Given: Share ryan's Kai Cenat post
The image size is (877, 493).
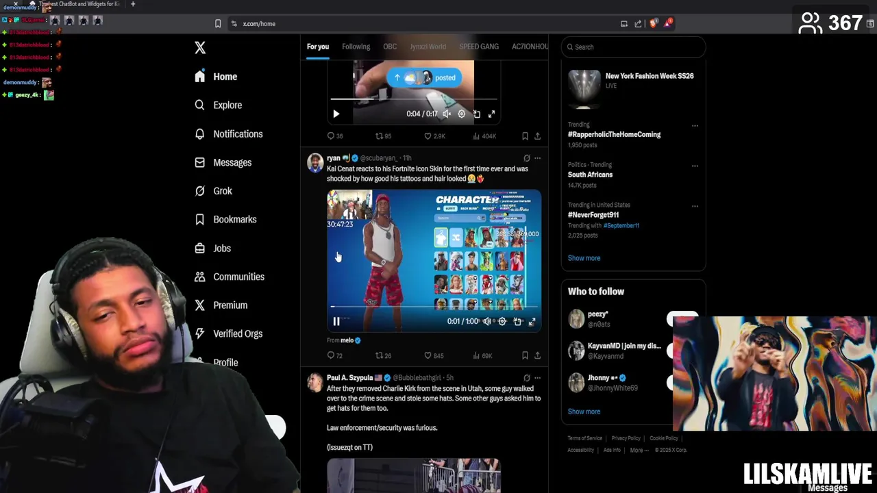Looking at the screenshot, I should 538,355.
